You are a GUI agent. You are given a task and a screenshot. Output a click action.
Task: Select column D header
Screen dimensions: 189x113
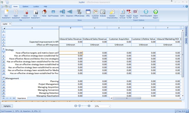pyautogui.click(x=119, y=28)
